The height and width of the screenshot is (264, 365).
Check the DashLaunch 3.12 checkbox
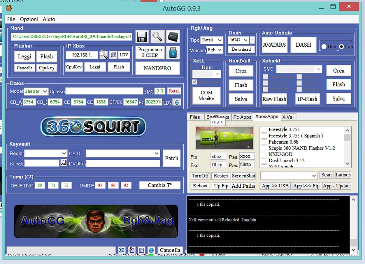click(264, 161)
